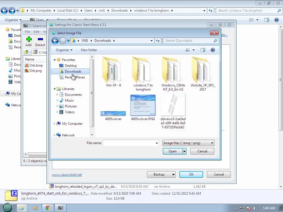283x212 pixels.
Task: Open the Image files type dropdown
Action: 188,143
